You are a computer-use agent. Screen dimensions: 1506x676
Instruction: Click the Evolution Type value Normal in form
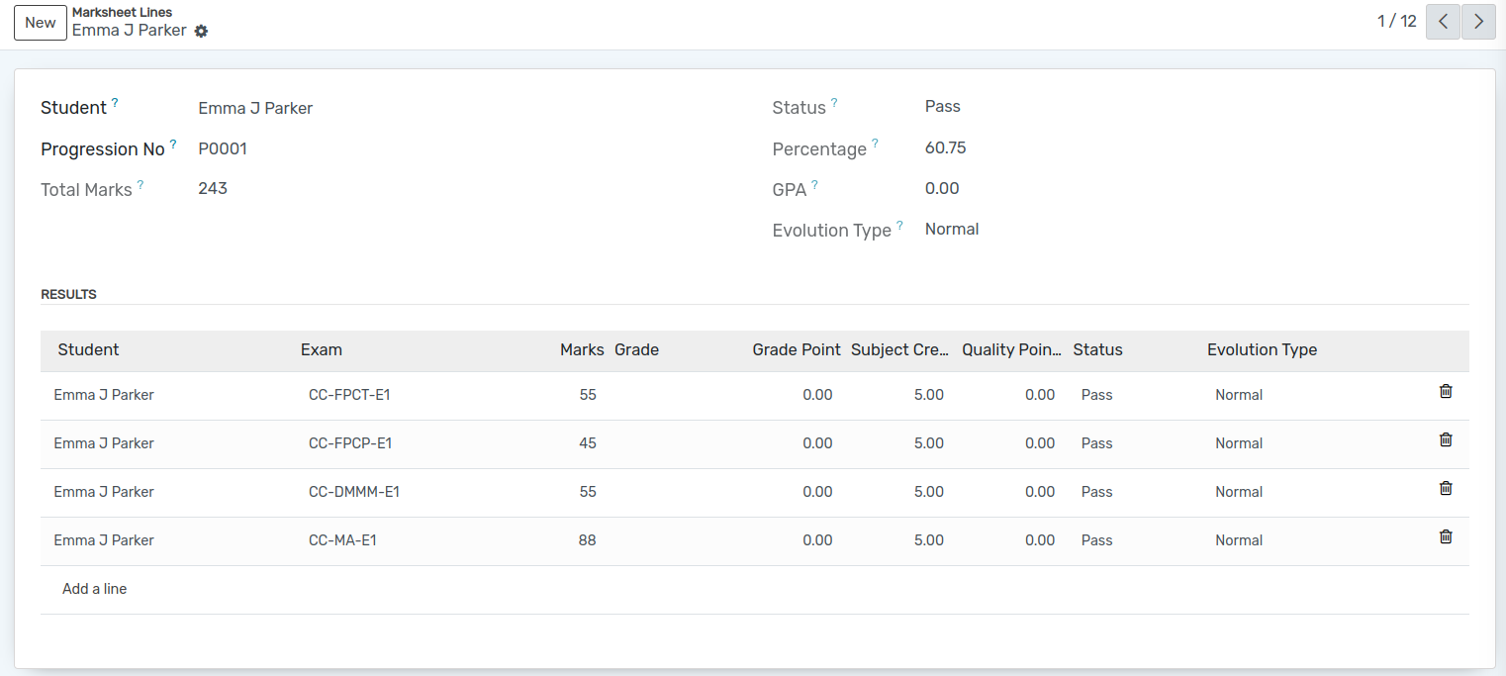952,229
